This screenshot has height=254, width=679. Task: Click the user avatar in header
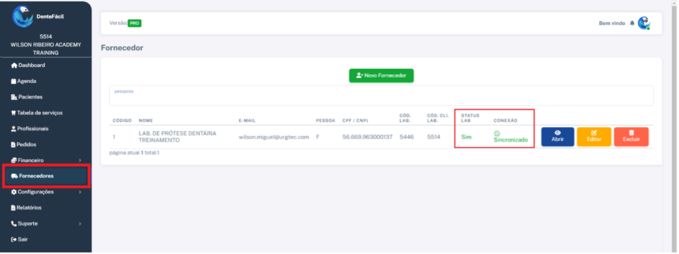click(x=644, y=23)
